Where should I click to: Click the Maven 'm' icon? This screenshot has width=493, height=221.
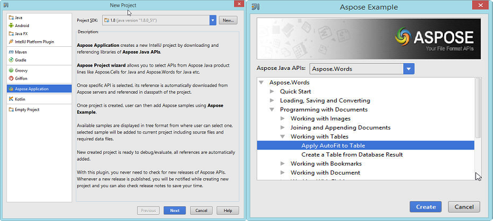11,52
